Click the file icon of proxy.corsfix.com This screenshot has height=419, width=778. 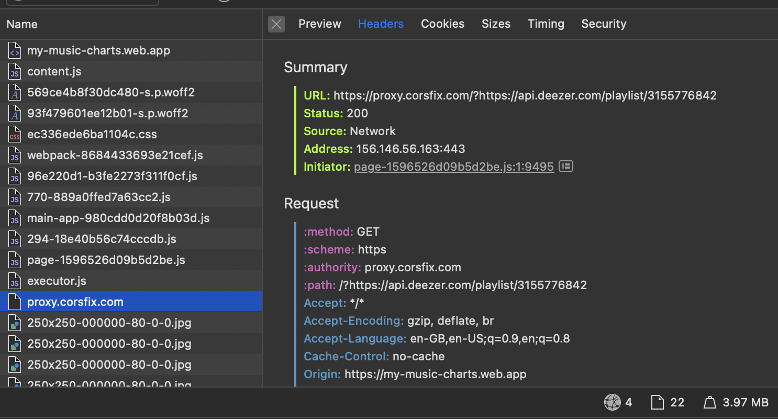(x=15, y=302)
